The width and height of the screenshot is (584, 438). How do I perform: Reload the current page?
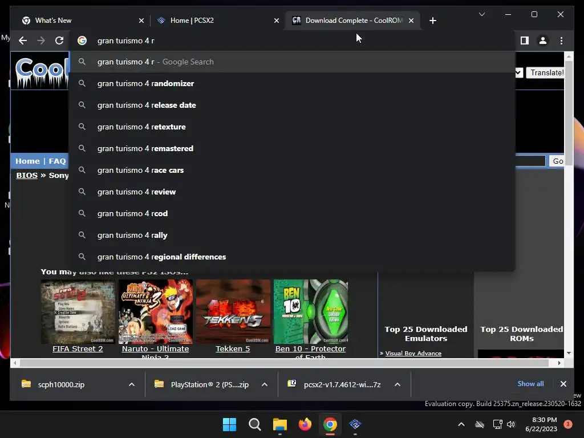coord(59,40)
